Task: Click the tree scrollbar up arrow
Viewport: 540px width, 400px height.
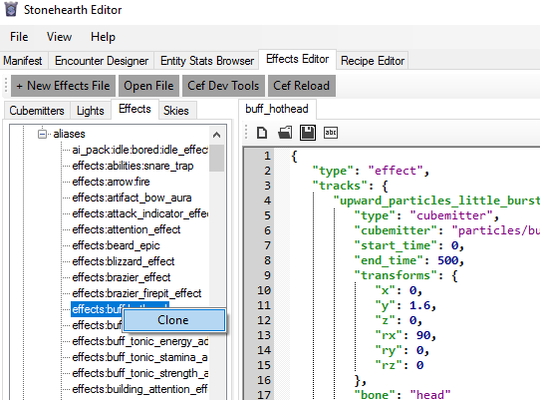Action: 216,135
